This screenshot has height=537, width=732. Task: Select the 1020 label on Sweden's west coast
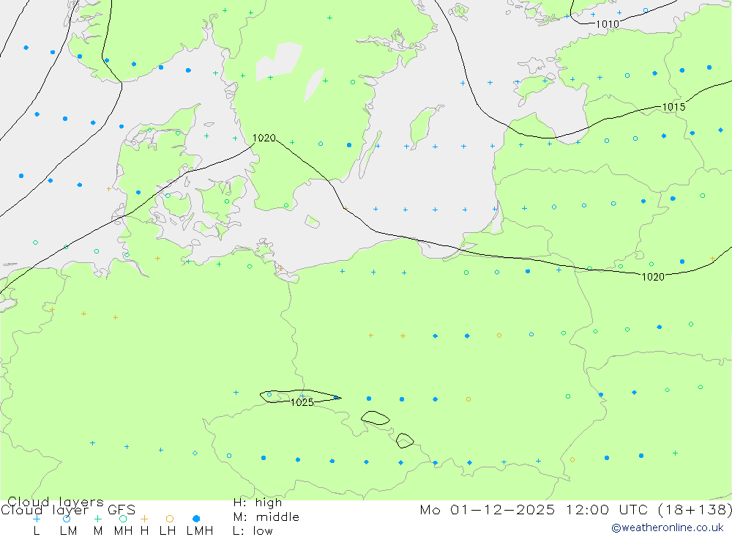point(264,138)
